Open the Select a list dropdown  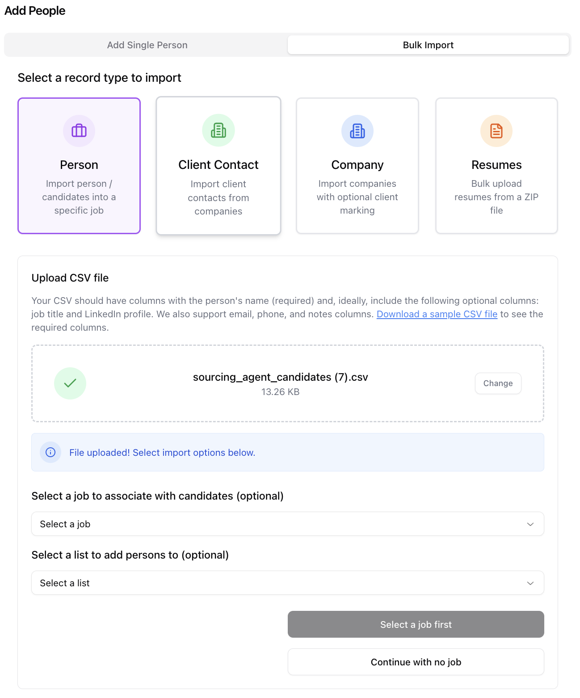click(288, 583)
